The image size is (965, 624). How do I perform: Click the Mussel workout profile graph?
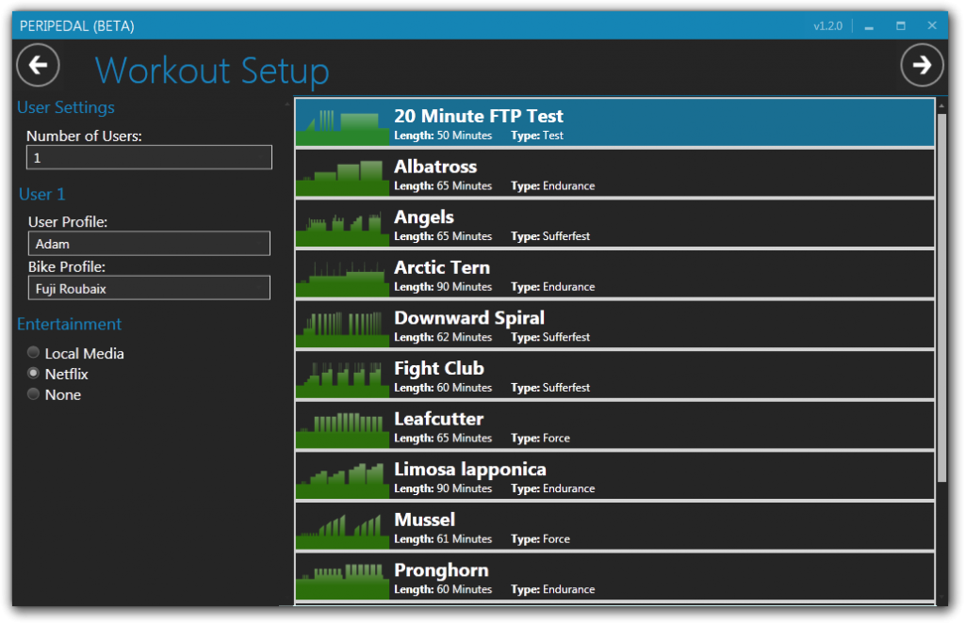pos(342,527)
